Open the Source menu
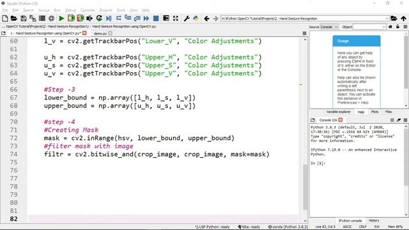The image size is (409, 230). (44, 10)
